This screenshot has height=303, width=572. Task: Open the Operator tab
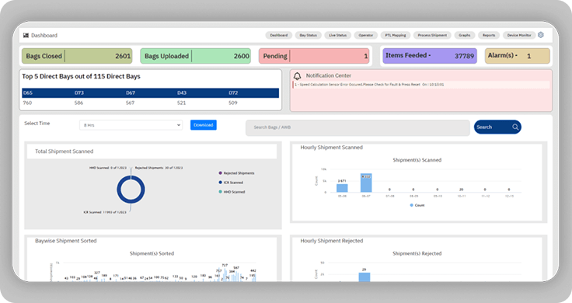(365, 36)
